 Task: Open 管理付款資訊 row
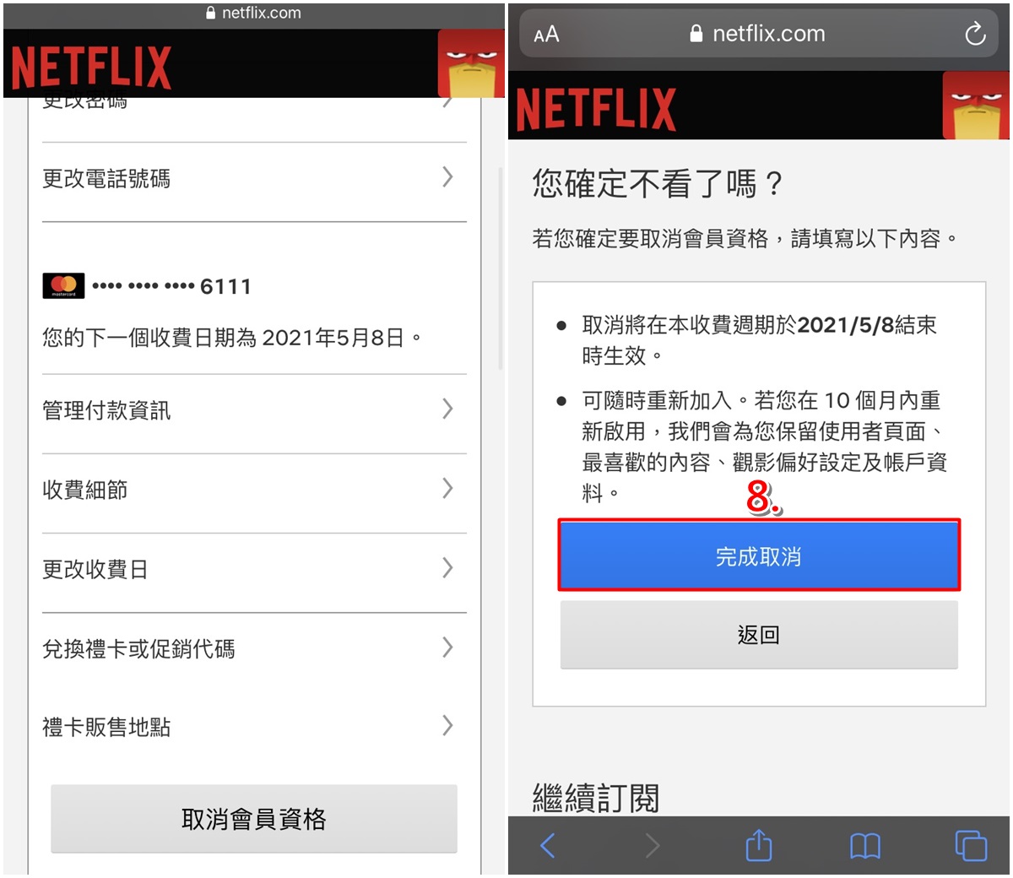254,410
